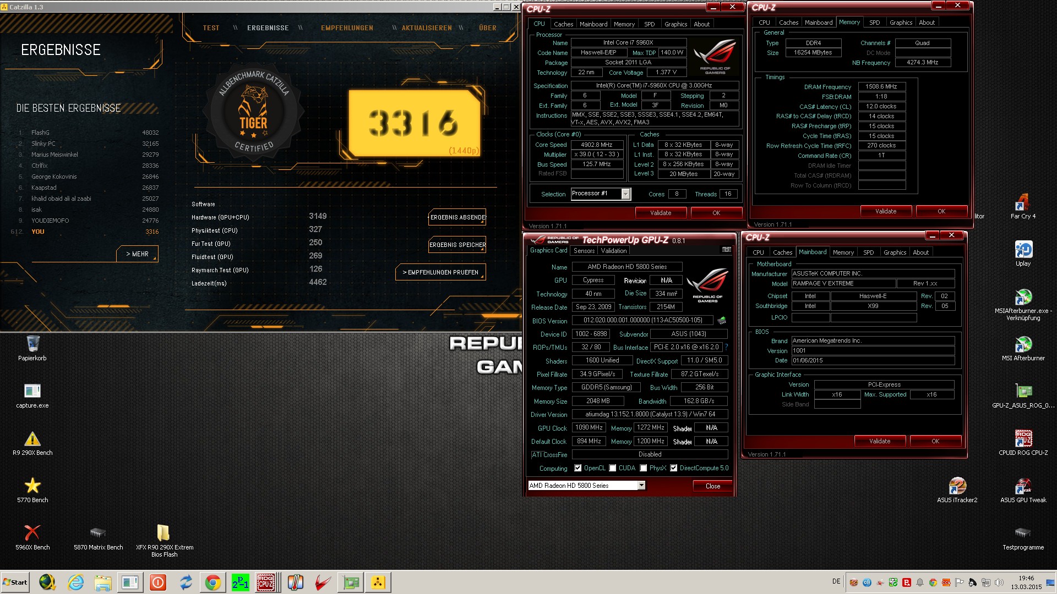This screenshot has height=594, width=1057.
Task: Open the R9 290X Bench shortcut
Action: tap(32, 443)
